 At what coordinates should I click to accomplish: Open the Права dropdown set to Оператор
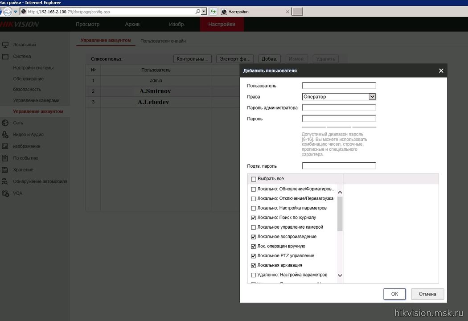coord(339,96)
